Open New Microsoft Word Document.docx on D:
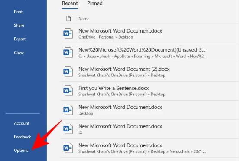 pyautogui.click(x=149, y=129)
